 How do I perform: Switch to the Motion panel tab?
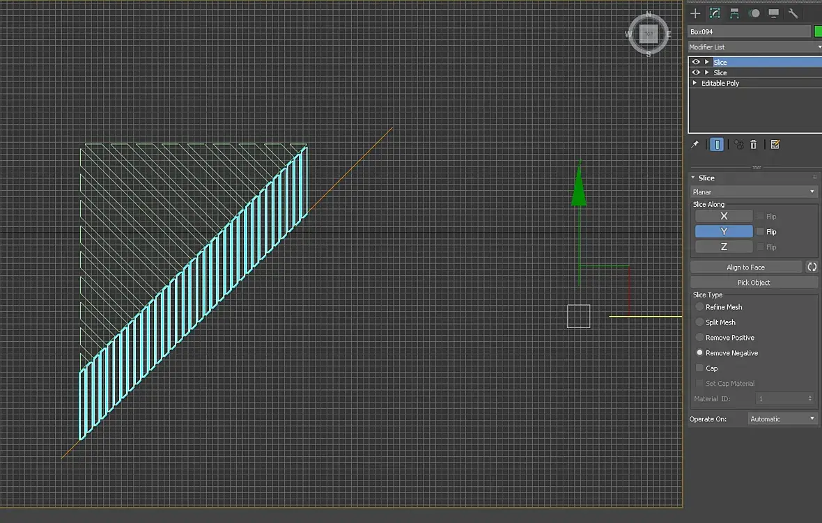coord(754,14)
